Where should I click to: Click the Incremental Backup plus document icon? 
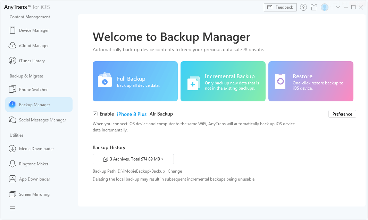tap(194, 83)
